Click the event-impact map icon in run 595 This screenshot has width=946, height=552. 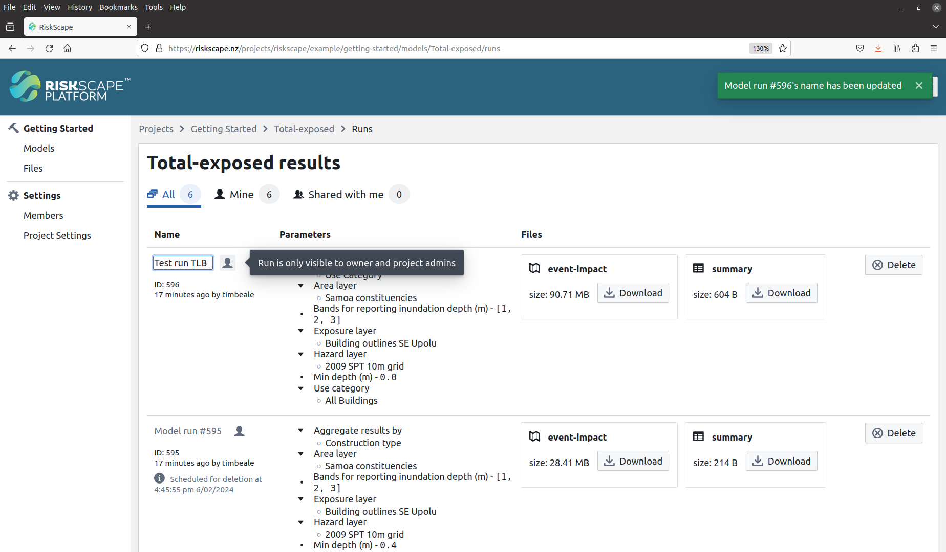pyautogui.click(x=535, y=436)
